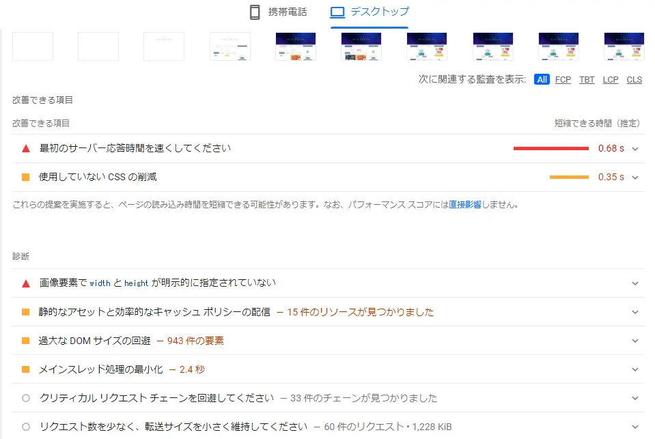655x439 pixels.
Task: Click the gray circle icon on the request count row
Action: tap(24, 425)
